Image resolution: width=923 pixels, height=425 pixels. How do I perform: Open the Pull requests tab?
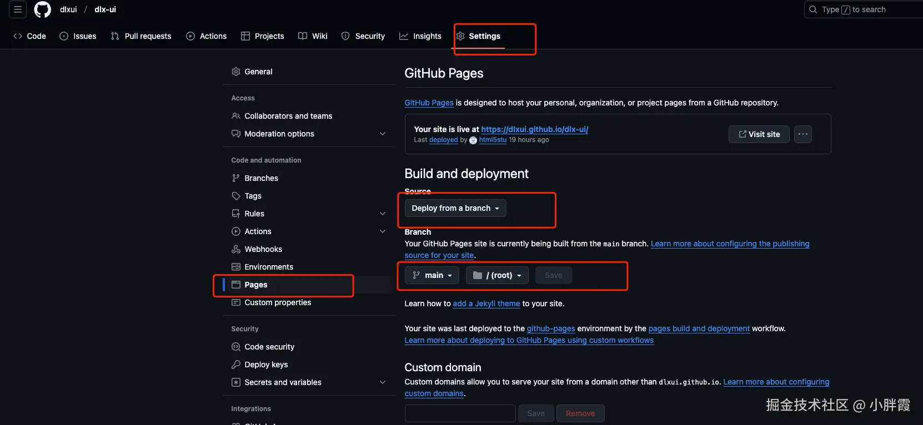click(141, 36)
